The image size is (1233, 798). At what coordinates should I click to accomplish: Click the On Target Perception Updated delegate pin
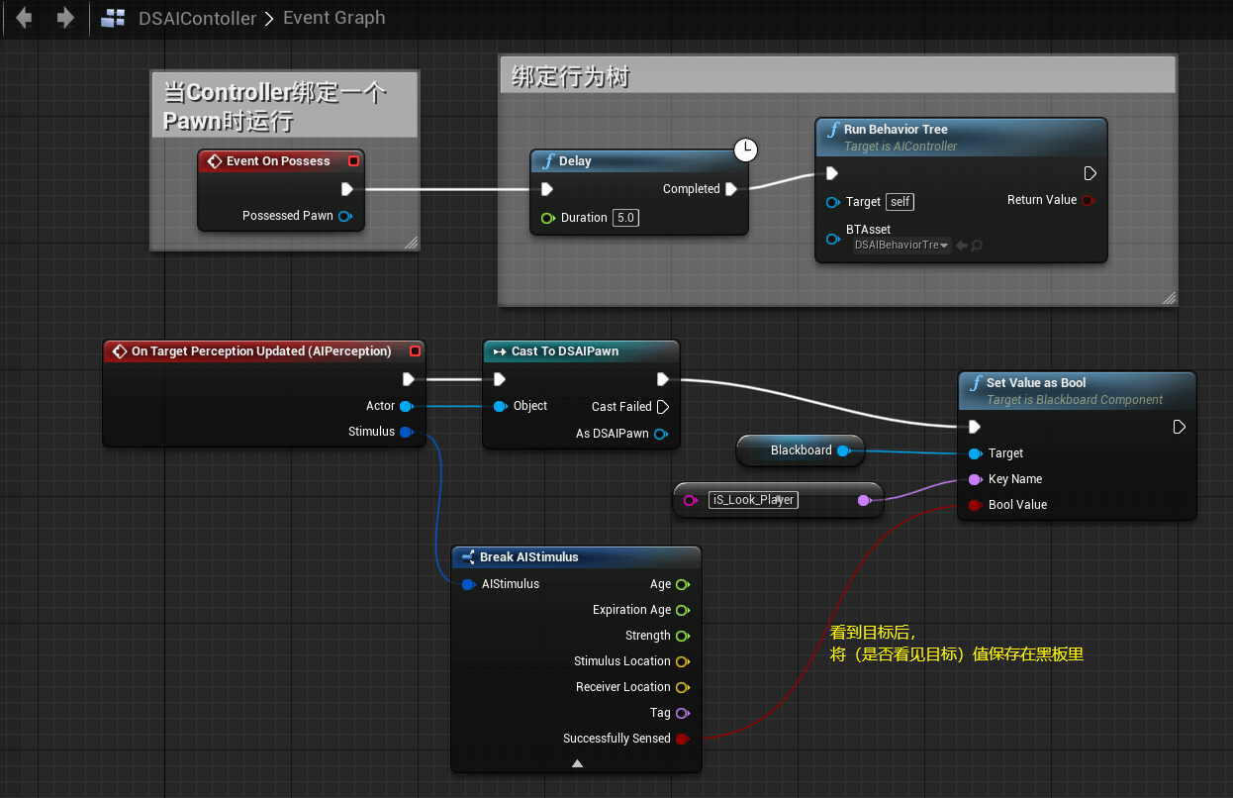pos(415,350)
